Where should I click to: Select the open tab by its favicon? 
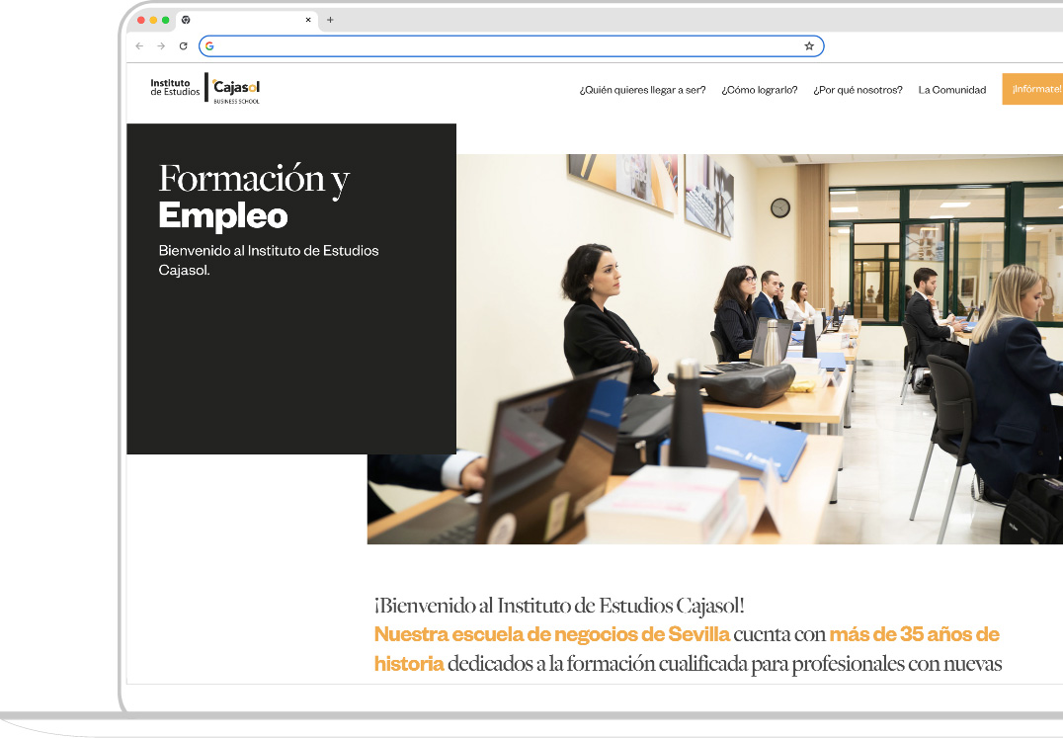[x=186, y=20]
